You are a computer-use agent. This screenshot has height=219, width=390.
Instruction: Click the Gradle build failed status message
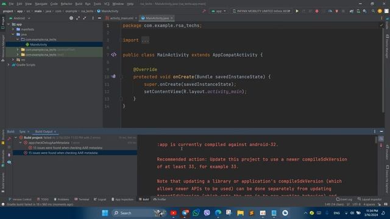(40, 204)
